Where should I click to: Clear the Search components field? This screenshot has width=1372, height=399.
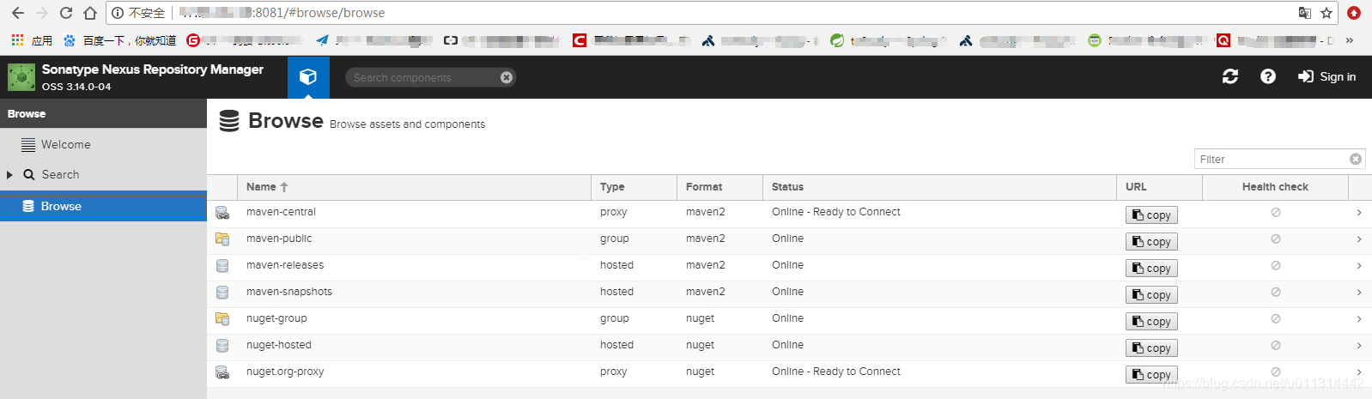tap(507, 77)
